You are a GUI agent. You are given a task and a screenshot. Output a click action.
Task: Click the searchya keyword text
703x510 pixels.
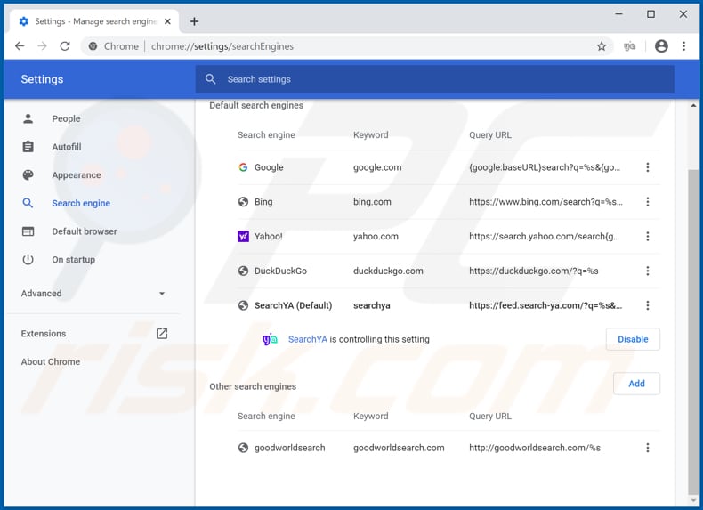coord(372,305)
